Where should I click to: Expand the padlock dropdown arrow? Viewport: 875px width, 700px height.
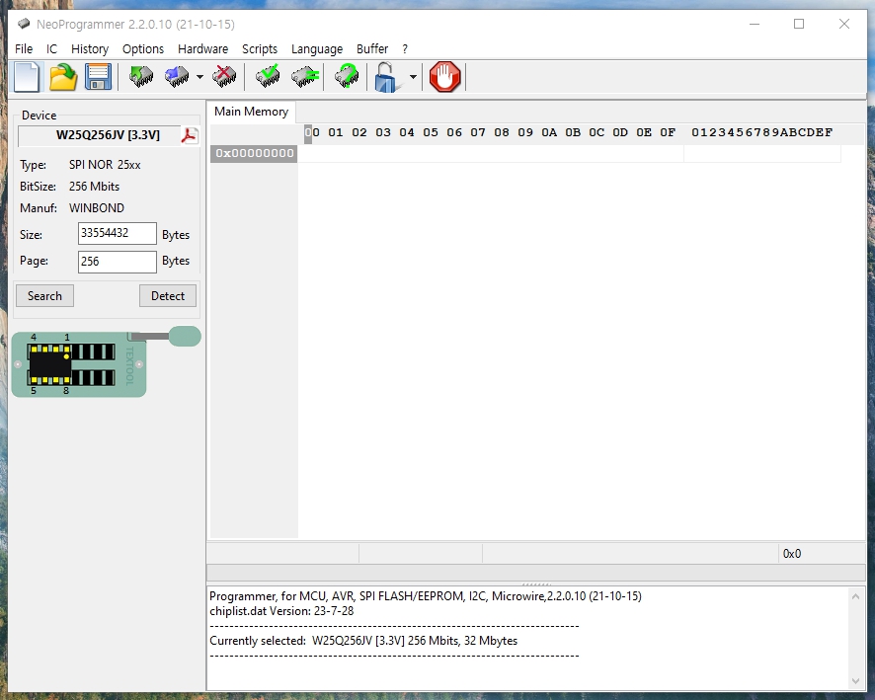(x=412, y=77)
